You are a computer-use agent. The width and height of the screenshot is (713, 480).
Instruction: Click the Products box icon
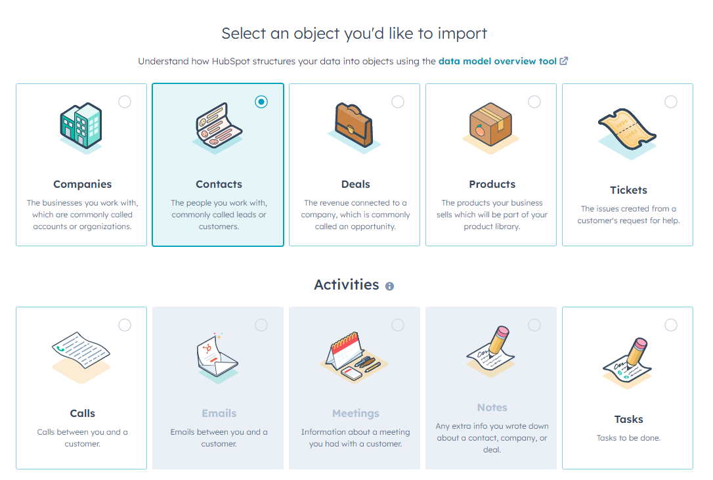coord(490,127)
